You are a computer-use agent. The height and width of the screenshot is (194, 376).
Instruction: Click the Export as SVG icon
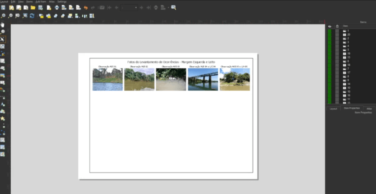(71, 8)
